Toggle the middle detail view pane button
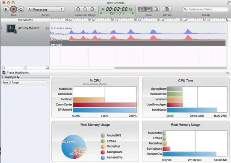 click(x=149, y=9)
